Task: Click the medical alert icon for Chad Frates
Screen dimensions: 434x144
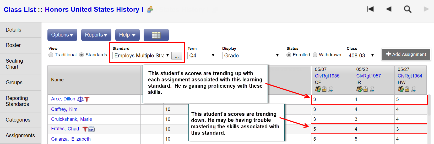Action: pyautogui.click(x=85, y=129)
